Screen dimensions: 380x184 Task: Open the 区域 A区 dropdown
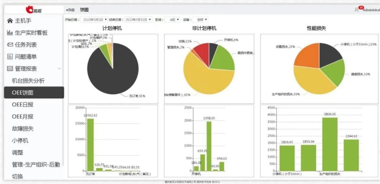click(172, 20)
